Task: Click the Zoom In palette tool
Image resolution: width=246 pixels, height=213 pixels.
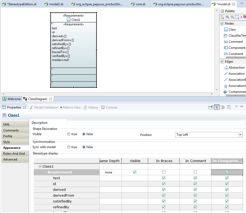Action: tap(227, 17)
